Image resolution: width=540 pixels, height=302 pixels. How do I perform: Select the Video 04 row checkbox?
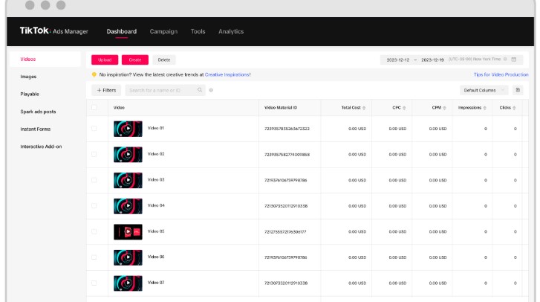(94, 205)
